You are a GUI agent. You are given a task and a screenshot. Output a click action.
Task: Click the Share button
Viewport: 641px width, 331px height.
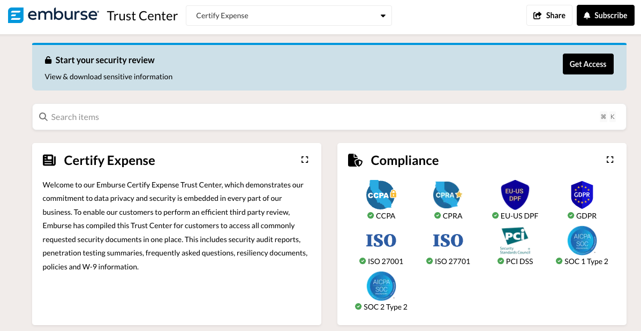[549, 16]
